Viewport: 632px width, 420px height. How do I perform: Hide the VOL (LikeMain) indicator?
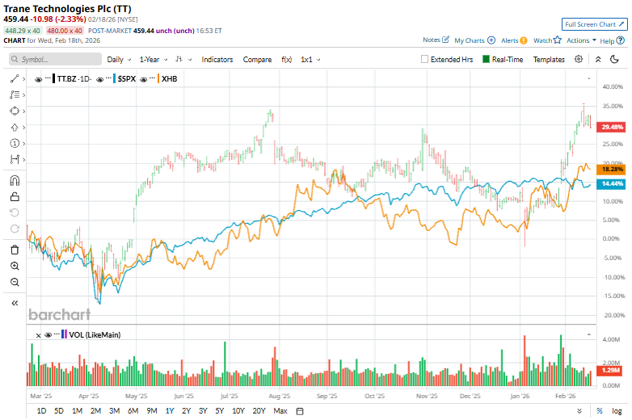coord(48,335)
